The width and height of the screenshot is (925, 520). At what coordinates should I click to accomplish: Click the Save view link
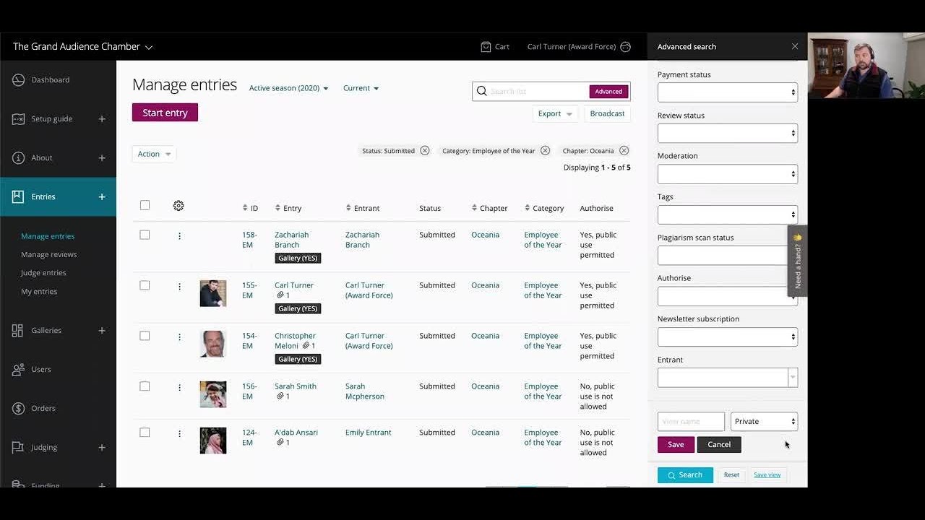click(x=767, y=475)
